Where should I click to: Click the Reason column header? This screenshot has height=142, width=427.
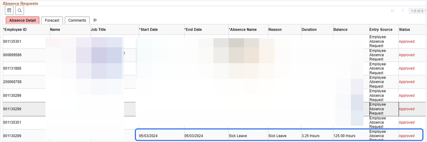tap(275, 29)
